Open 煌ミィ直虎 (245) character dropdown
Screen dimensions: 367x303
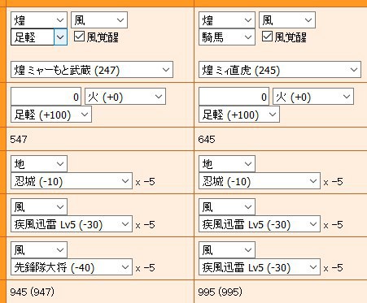(x=280, y=70)
